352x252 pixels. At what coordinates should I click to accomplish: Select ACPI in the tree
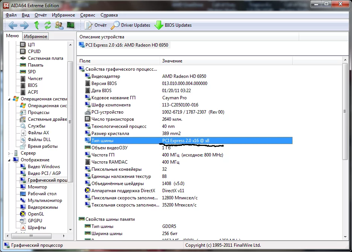29,92
